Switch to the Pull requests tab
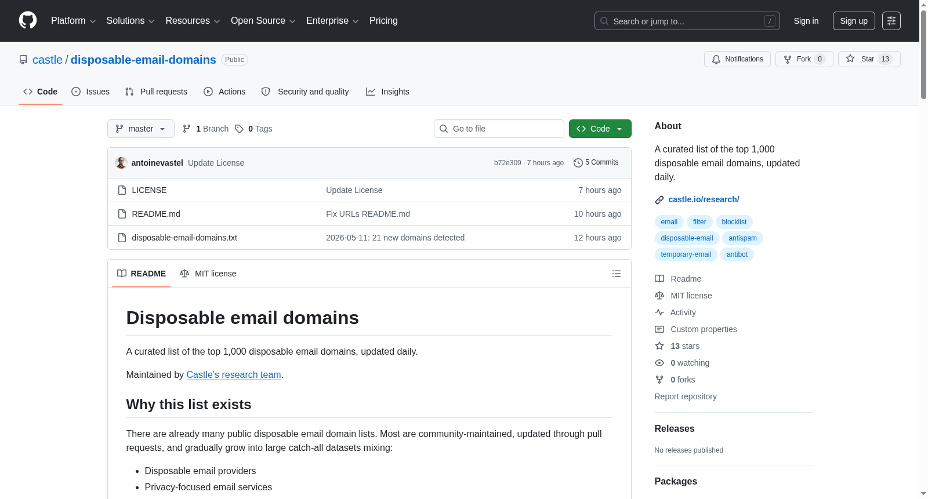The width and height of the screenshot is (928, 499). [156, 92]
